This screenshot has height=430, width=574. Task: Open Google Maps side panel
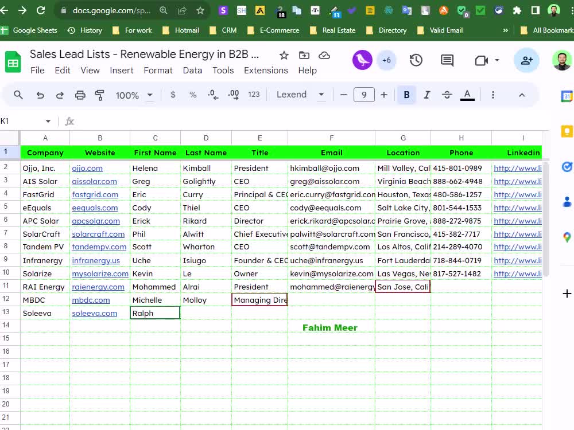click(567, 237)
